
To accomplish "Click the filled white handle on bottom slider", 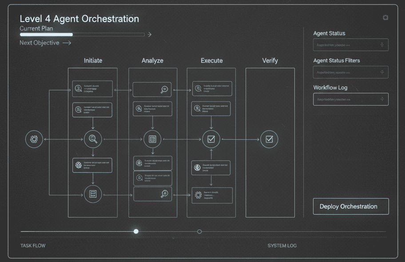I will point(136,231).
